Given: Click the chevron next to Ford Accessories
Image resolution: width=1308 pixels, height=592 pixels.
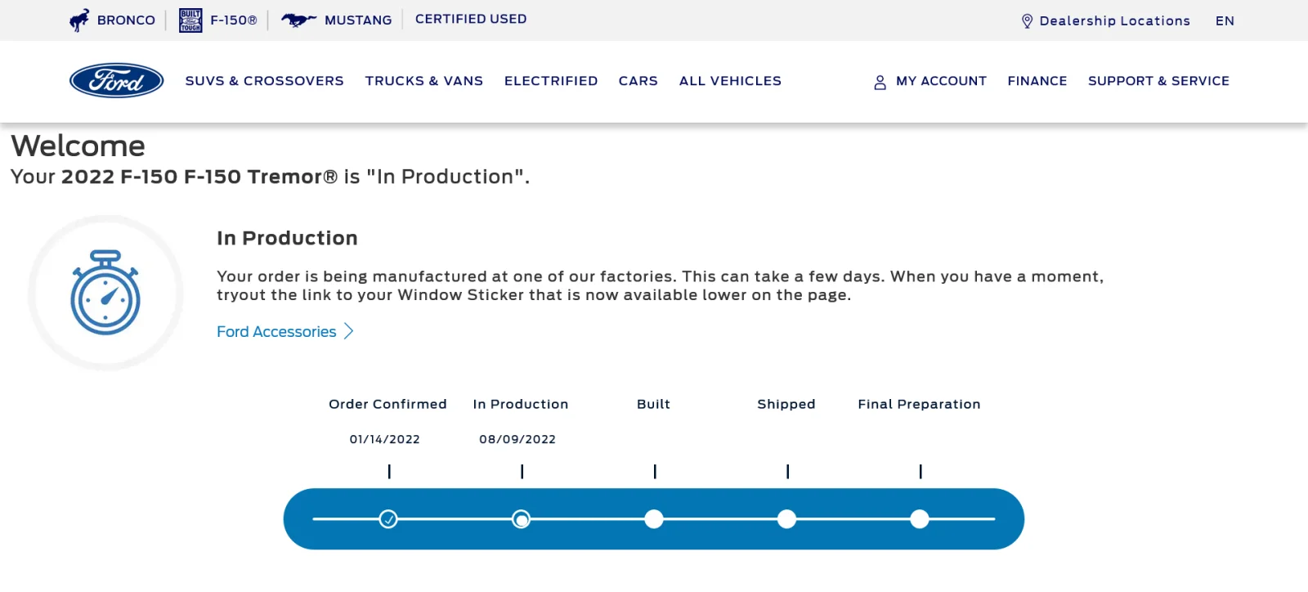Looking at the screenshot, I should tap(349, 331).
